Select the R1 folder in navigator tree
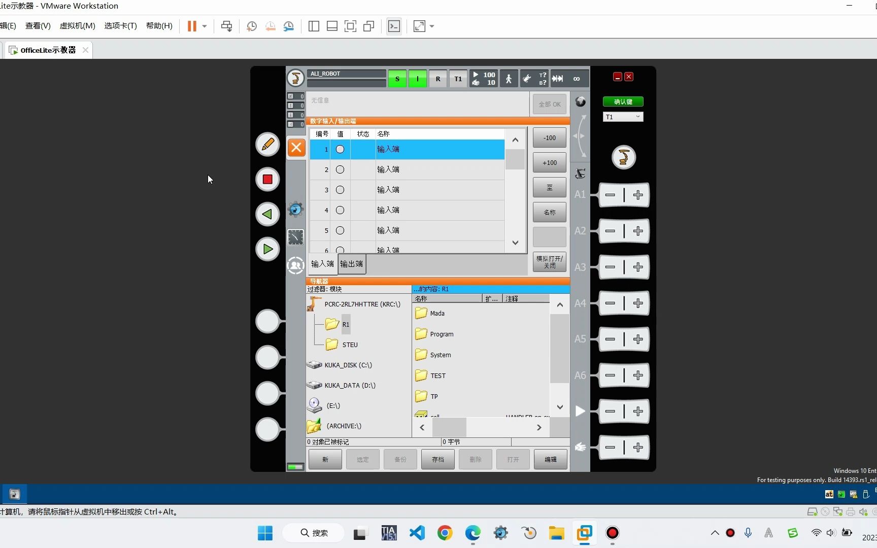877x548 pixels. [338, 324]
